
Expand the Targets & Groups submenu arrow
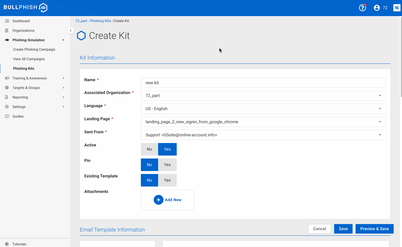[x=63, y=88]
